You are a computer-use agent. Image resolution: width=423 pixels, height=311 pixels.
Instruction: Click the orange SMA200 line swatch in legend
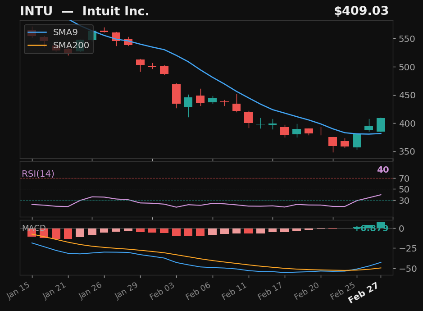click(x=37, y=45)
